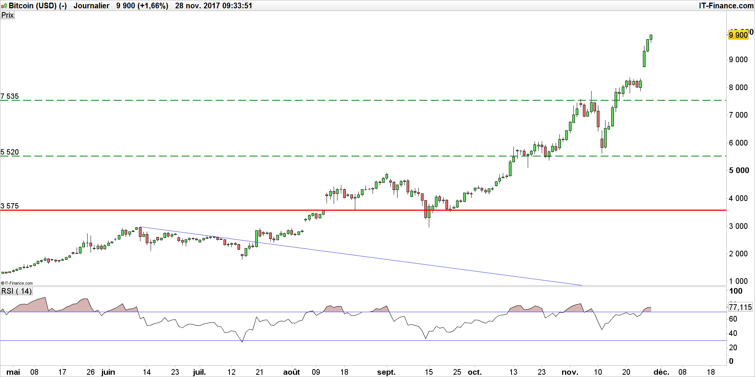Image resolution: width=755 pixels, height=377 pixels.
Task: Click the 6 000 price axis label
Action: coord(738,143)
